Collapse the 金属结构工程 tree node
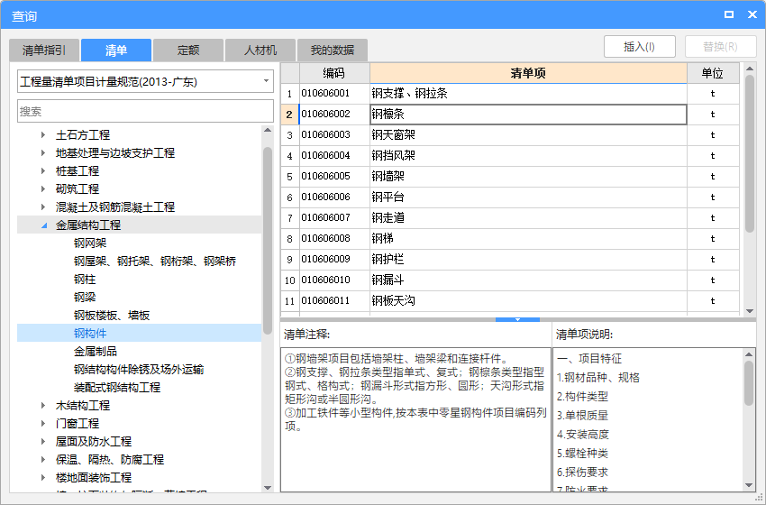 coord(44,225)
